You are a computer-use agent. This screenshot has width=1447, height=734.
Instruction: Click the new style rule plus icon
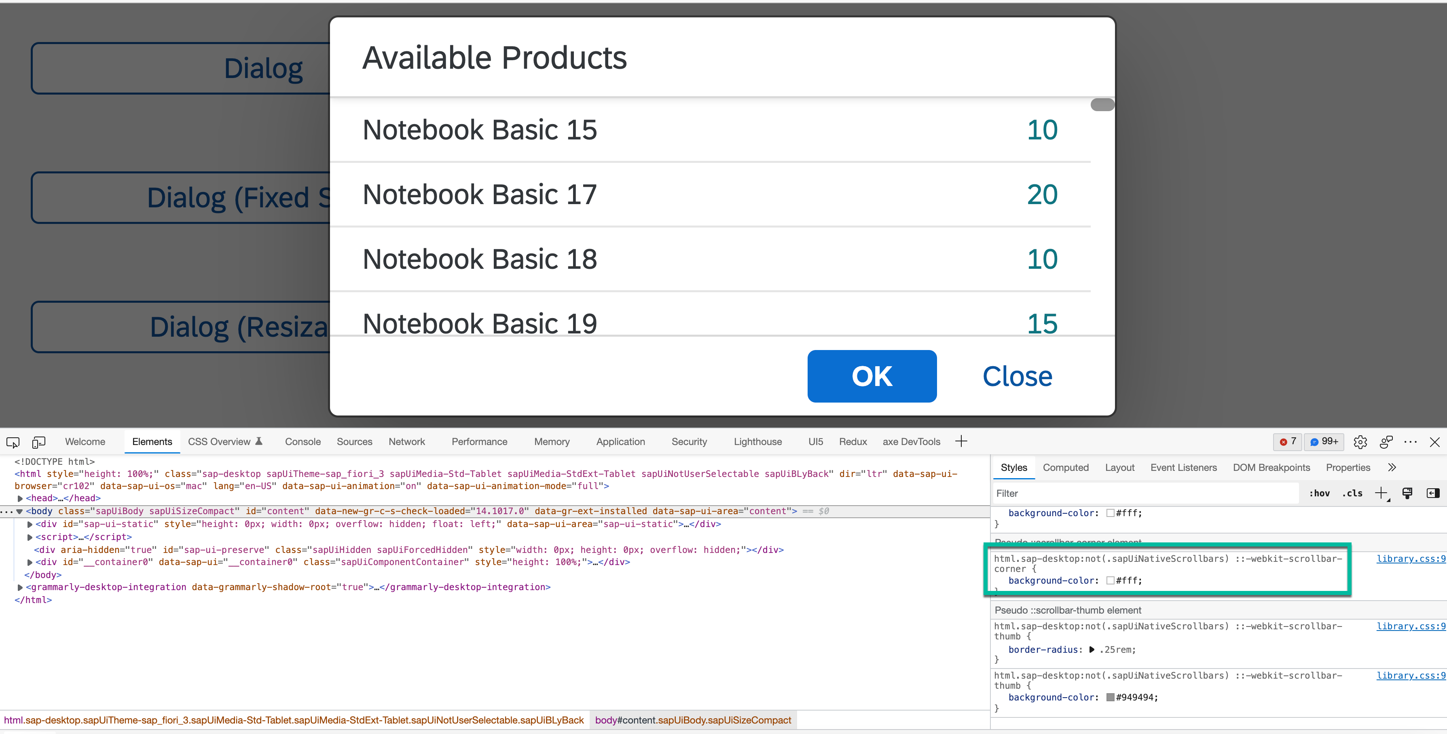(1381, 493)
